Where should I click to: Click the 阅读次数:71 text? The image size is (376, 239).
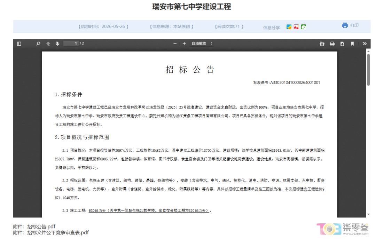[x=229, y=26]
